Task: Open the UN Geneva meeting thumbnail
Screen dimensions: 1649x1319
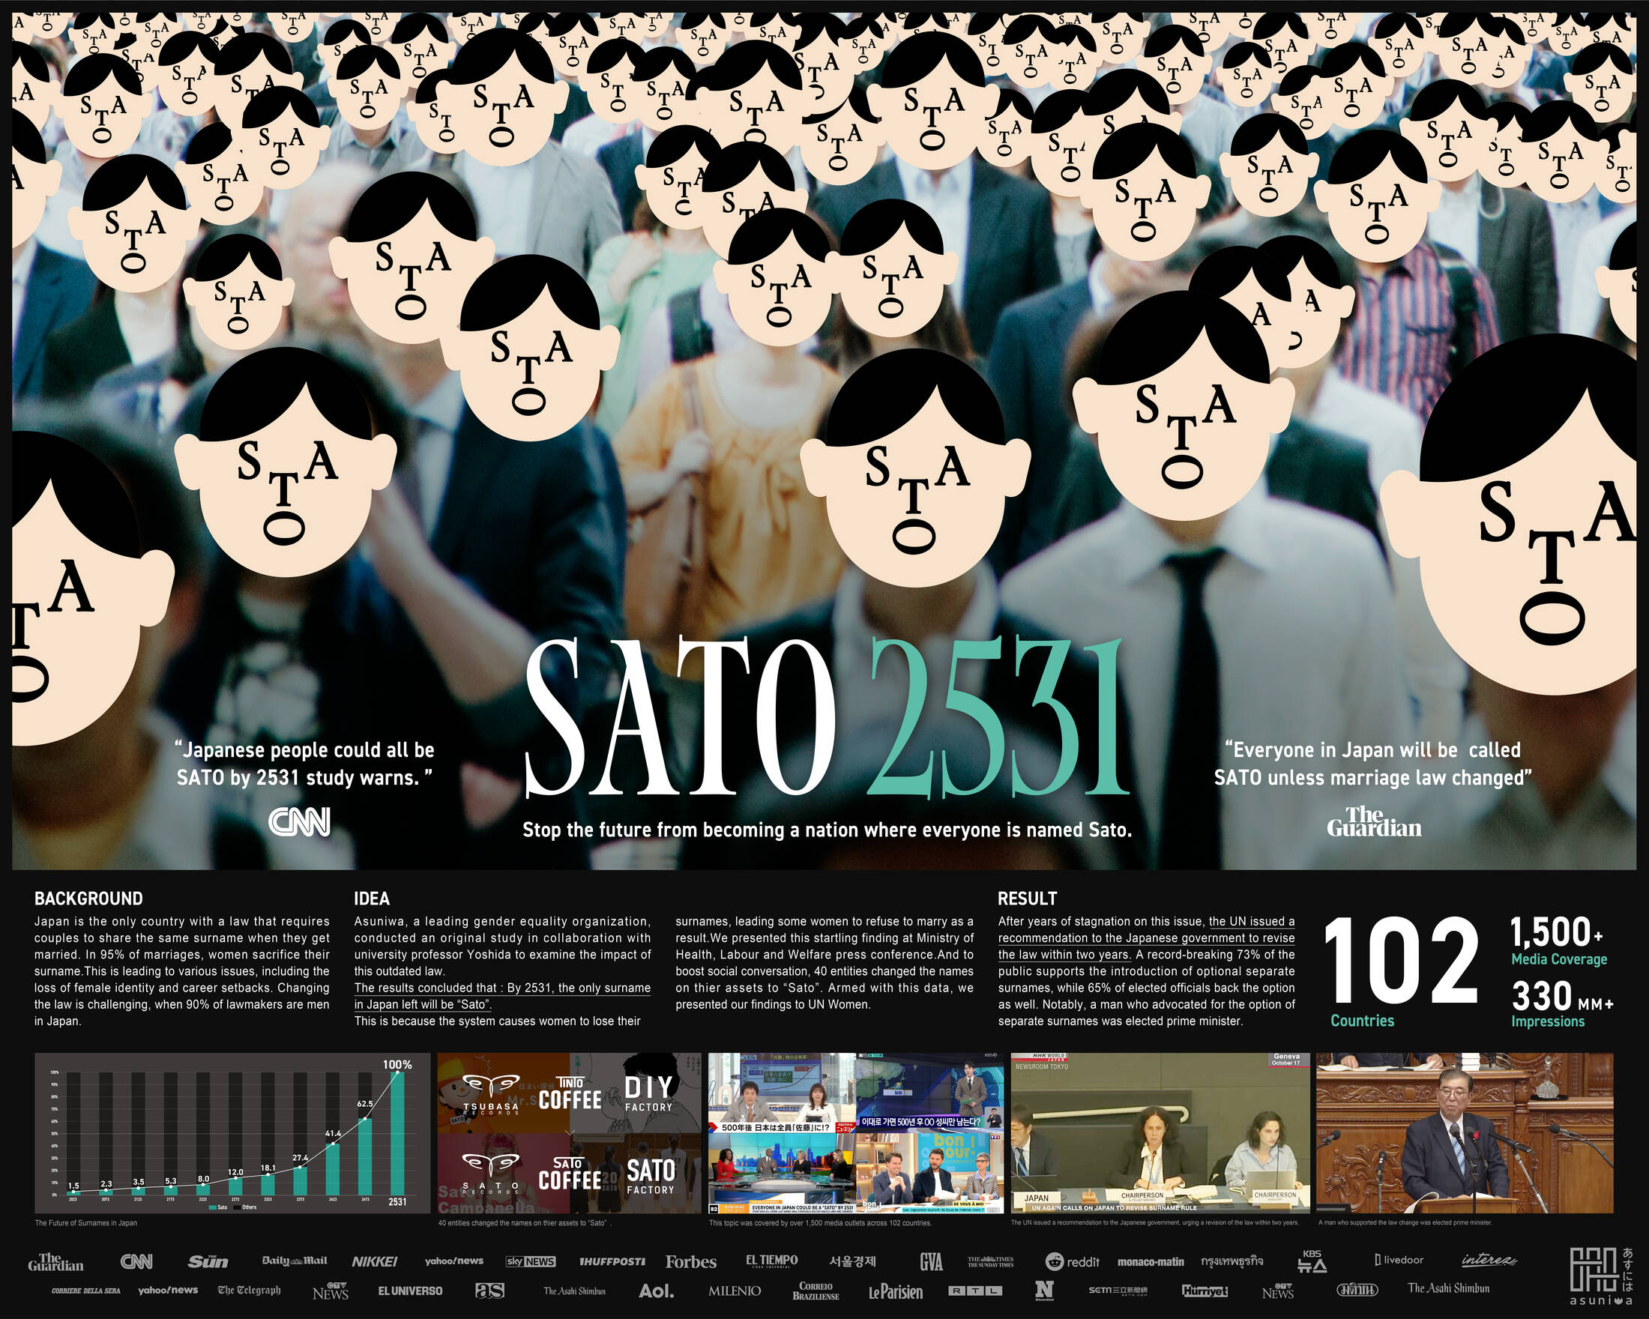Action: click(x=1160, y=1132)
